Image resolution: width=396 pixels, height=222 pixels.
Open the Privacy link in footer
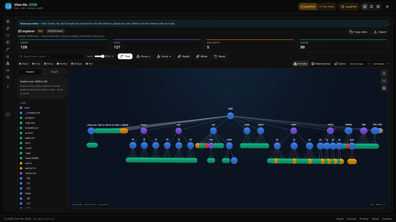click(x=364, y=219)
